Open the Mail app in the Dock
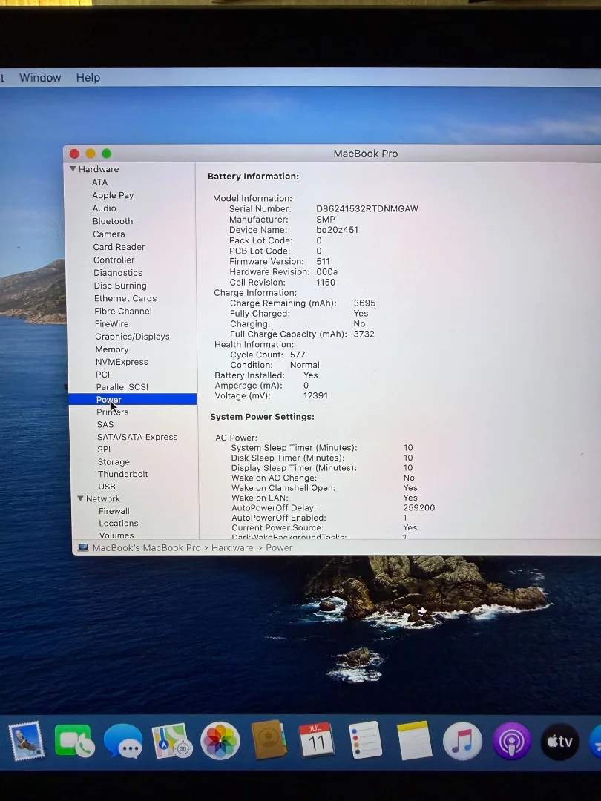Screen dimensions: 601x801 [x=26, y=741]
